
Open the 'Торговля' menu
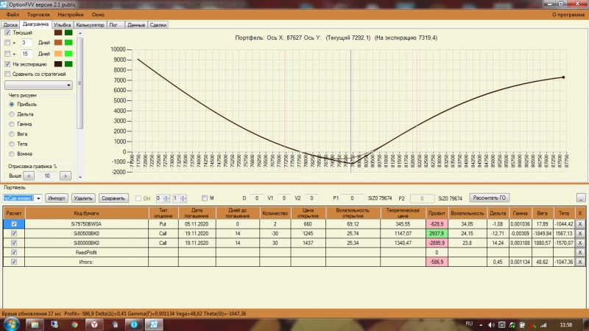coord(38,15)
